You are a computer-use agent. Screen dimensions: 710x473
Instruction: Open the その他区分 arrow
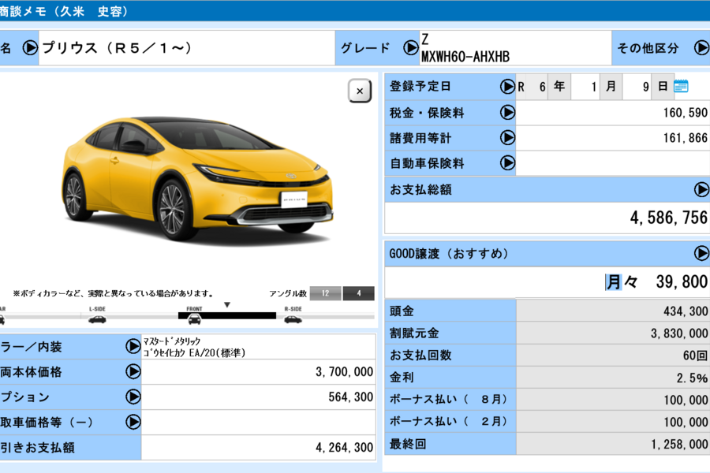(x=701, y=47)
